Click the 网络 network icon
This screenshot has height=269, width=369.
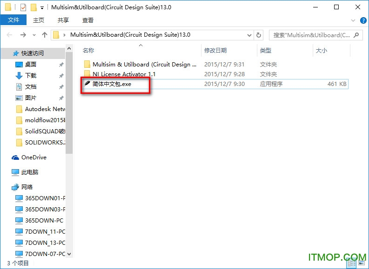[x=15, y=187]
